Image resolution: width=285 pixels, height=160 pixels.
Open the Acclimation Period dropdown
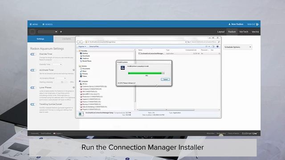(x=61, y=78)
